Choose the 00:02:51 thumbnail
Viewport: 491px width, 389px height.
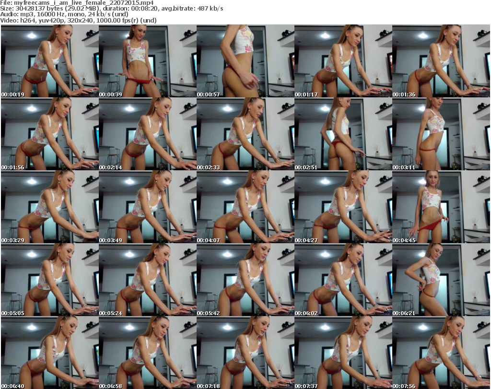(343, 134)
